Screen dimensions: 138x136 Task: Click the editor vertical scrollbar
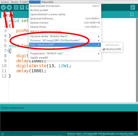click(137, 60)
